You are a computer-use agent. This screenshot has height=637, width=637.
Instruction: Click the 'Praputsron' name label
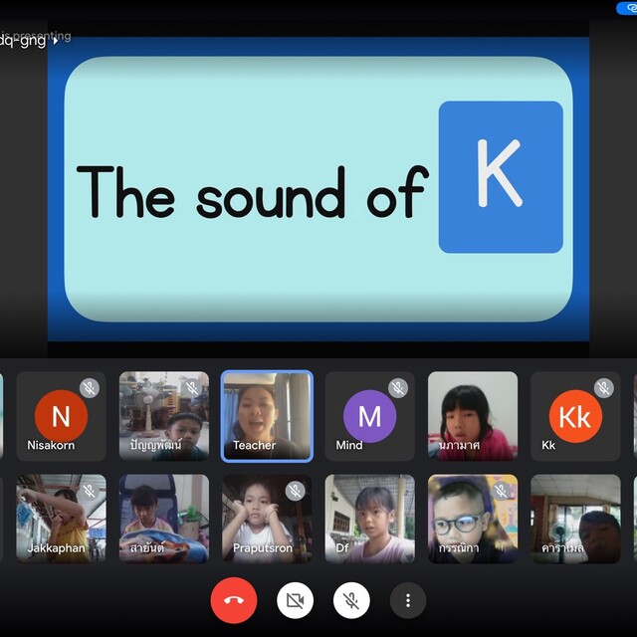point(263,548)
